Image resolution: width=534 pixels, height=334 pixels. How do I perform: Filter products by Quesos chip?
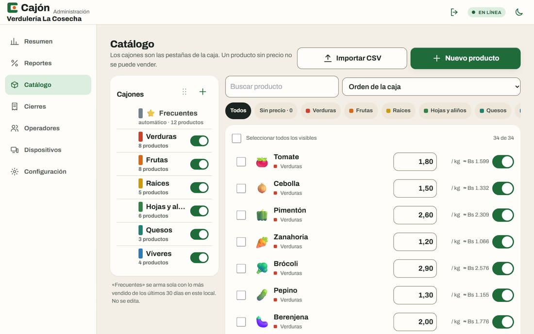[493, 111]
